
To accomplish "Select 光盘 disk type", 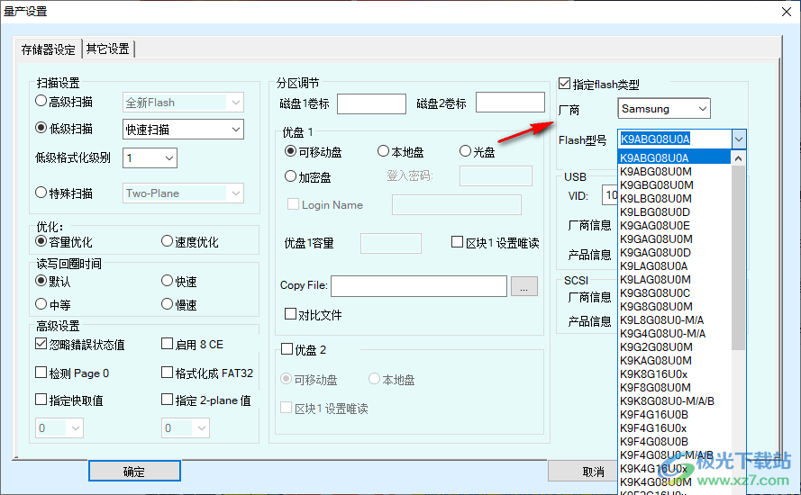I will (465, 151).
